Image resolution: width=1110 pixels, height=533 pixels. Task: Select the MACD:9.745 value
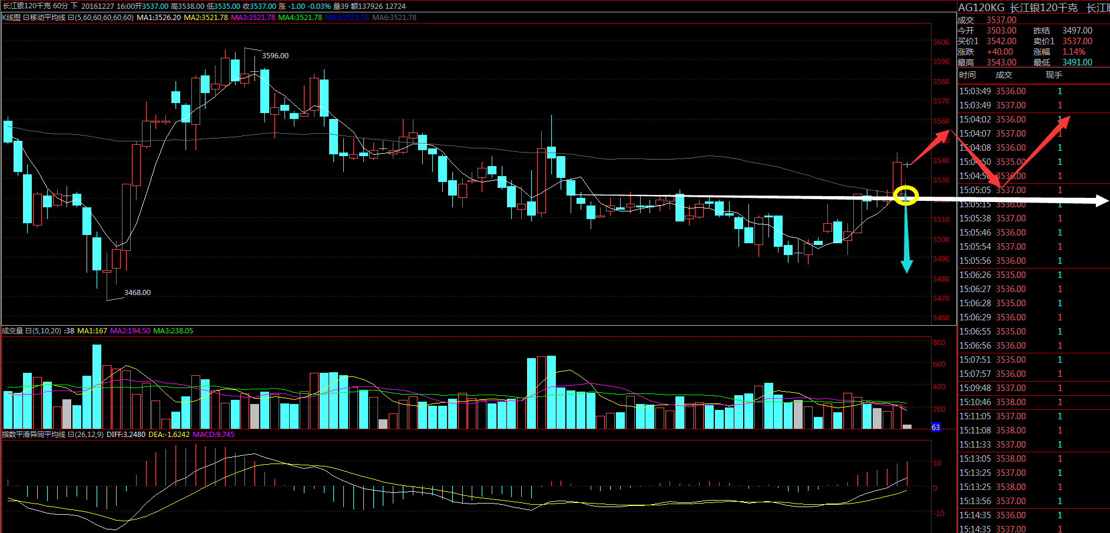pos(213,435)
